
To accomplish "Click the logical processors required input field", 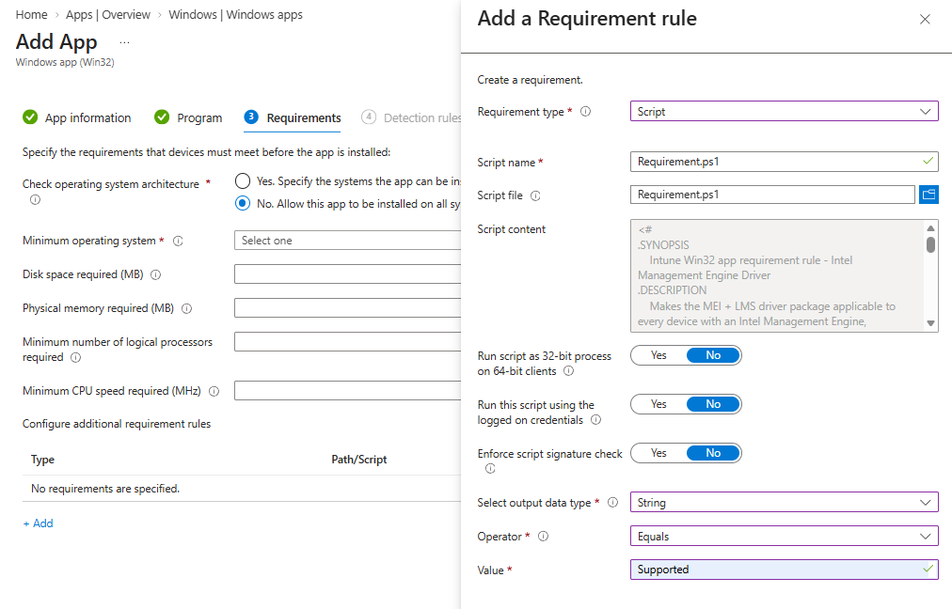I will coord(347,341).
